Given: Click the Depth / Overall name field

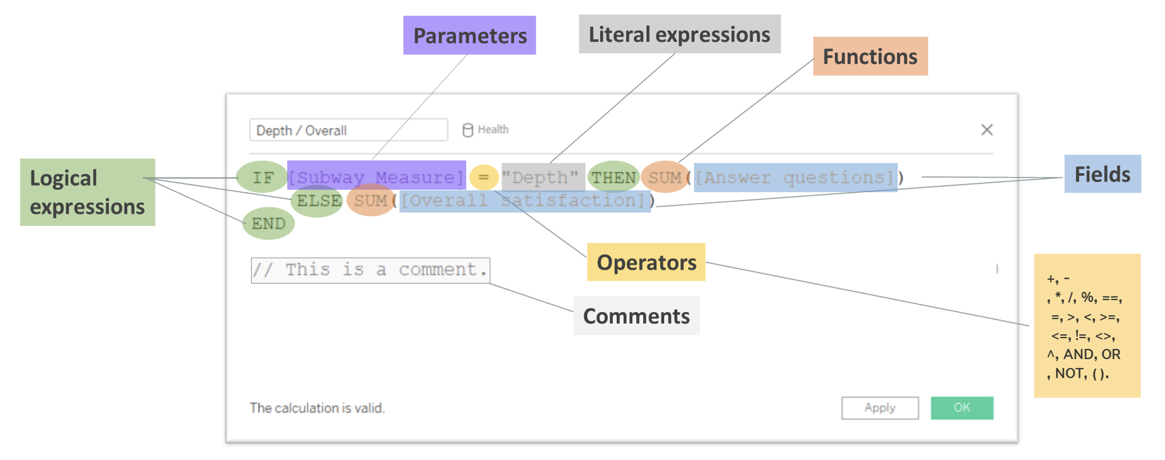Looking at the screenshot, I should tap(348, 130).
